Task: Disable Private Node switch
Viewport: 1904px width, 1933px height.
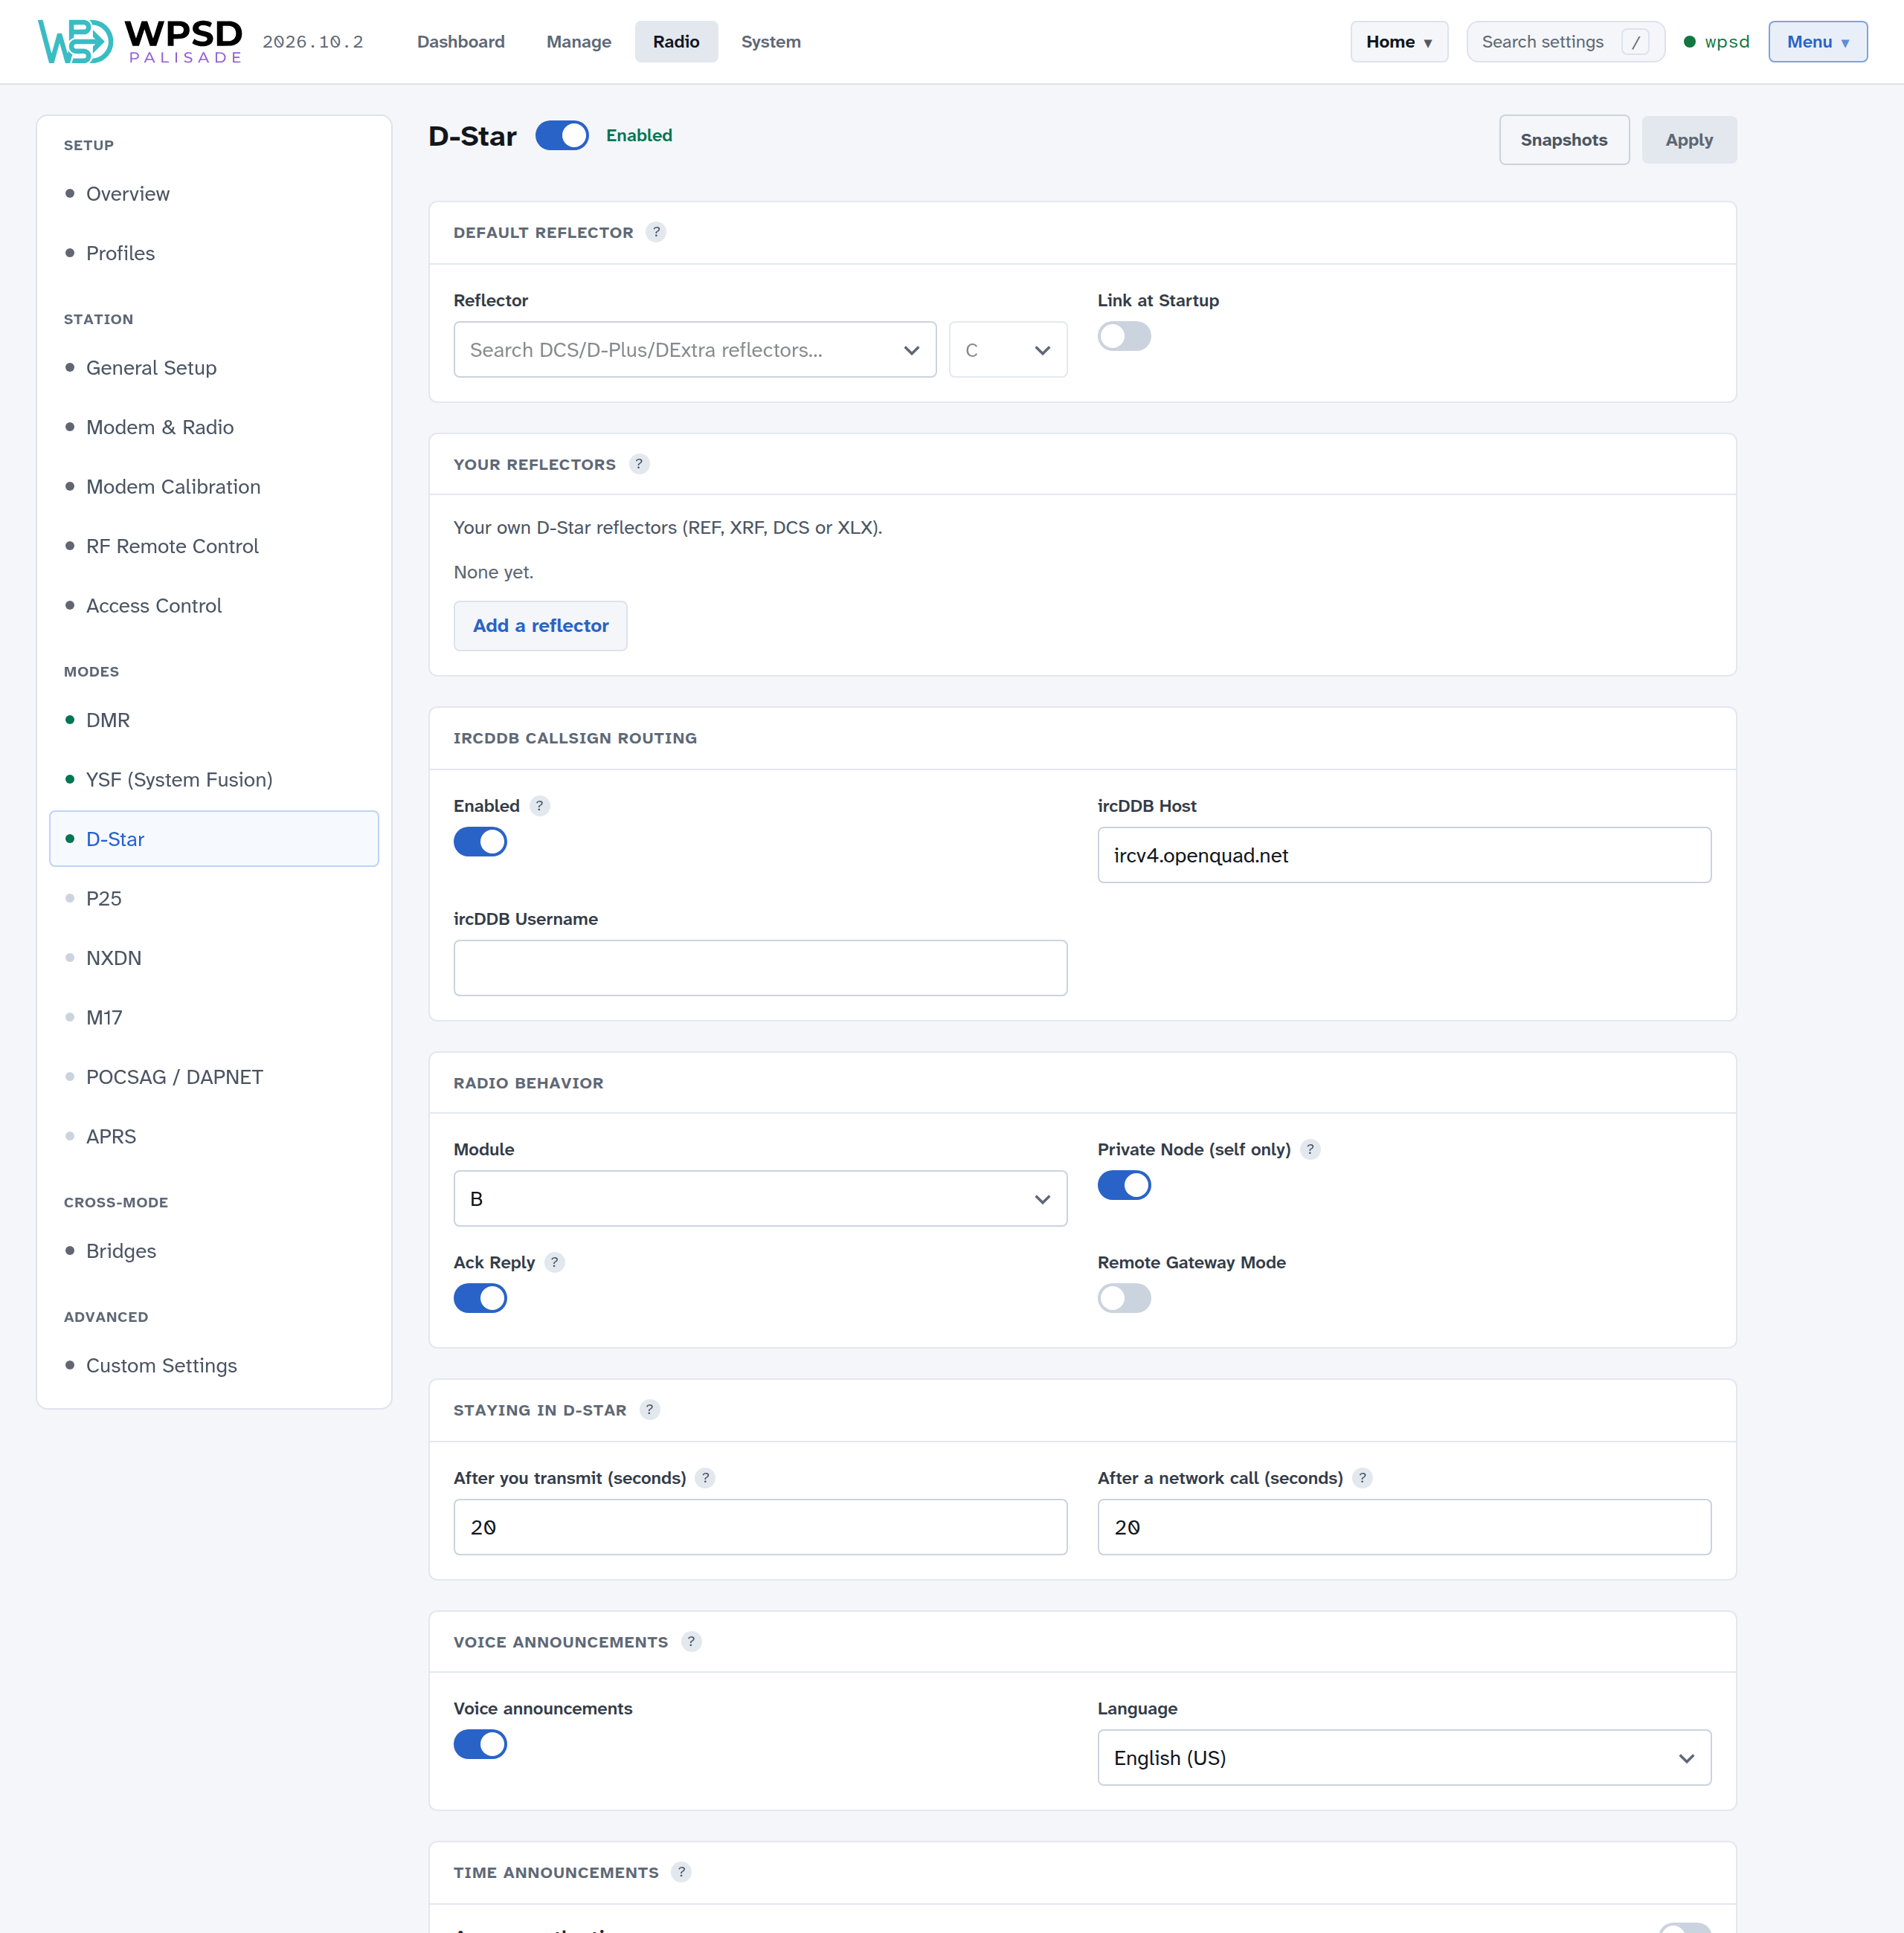Action: pyautogui.click(x=1124, y=1185)
